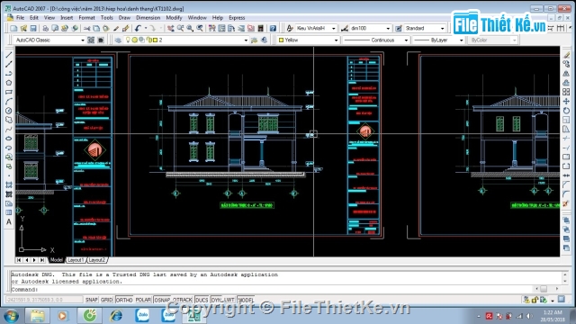Click the yellow color swatch in the color control
This screenshot has height=324, width=576.
click(281, 40)
